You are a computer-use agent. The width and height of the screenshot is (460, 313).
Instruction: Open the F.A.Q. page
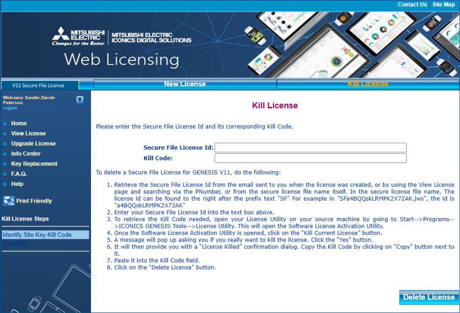pos(19,174)
